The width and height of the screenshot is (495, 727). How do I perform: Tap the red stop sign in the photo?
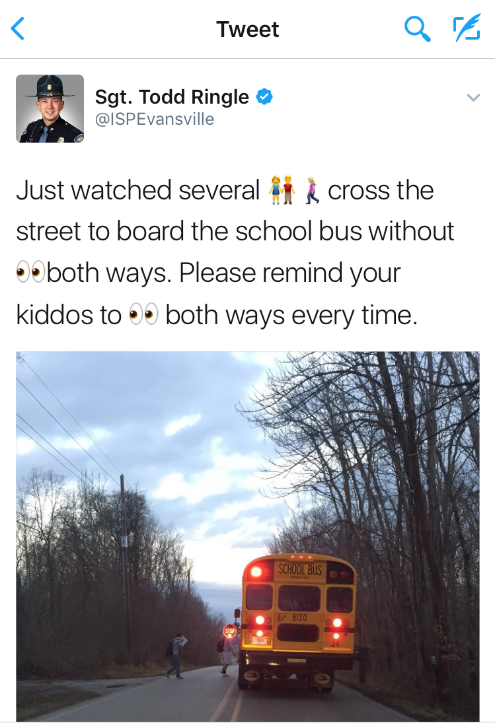pos(230,631)
